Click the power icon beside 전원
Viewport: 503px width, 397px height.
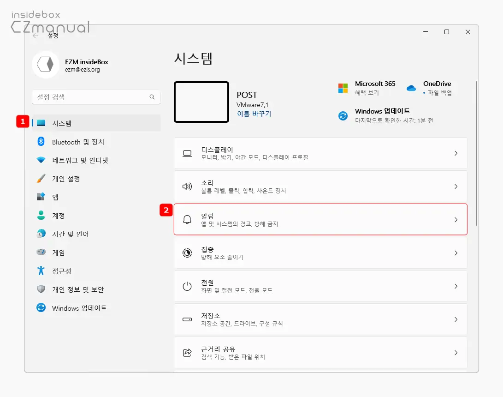pos(187,286)
